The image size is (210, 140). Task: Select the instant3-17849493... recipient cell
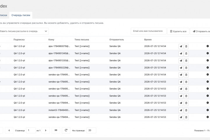coord(59,110)
